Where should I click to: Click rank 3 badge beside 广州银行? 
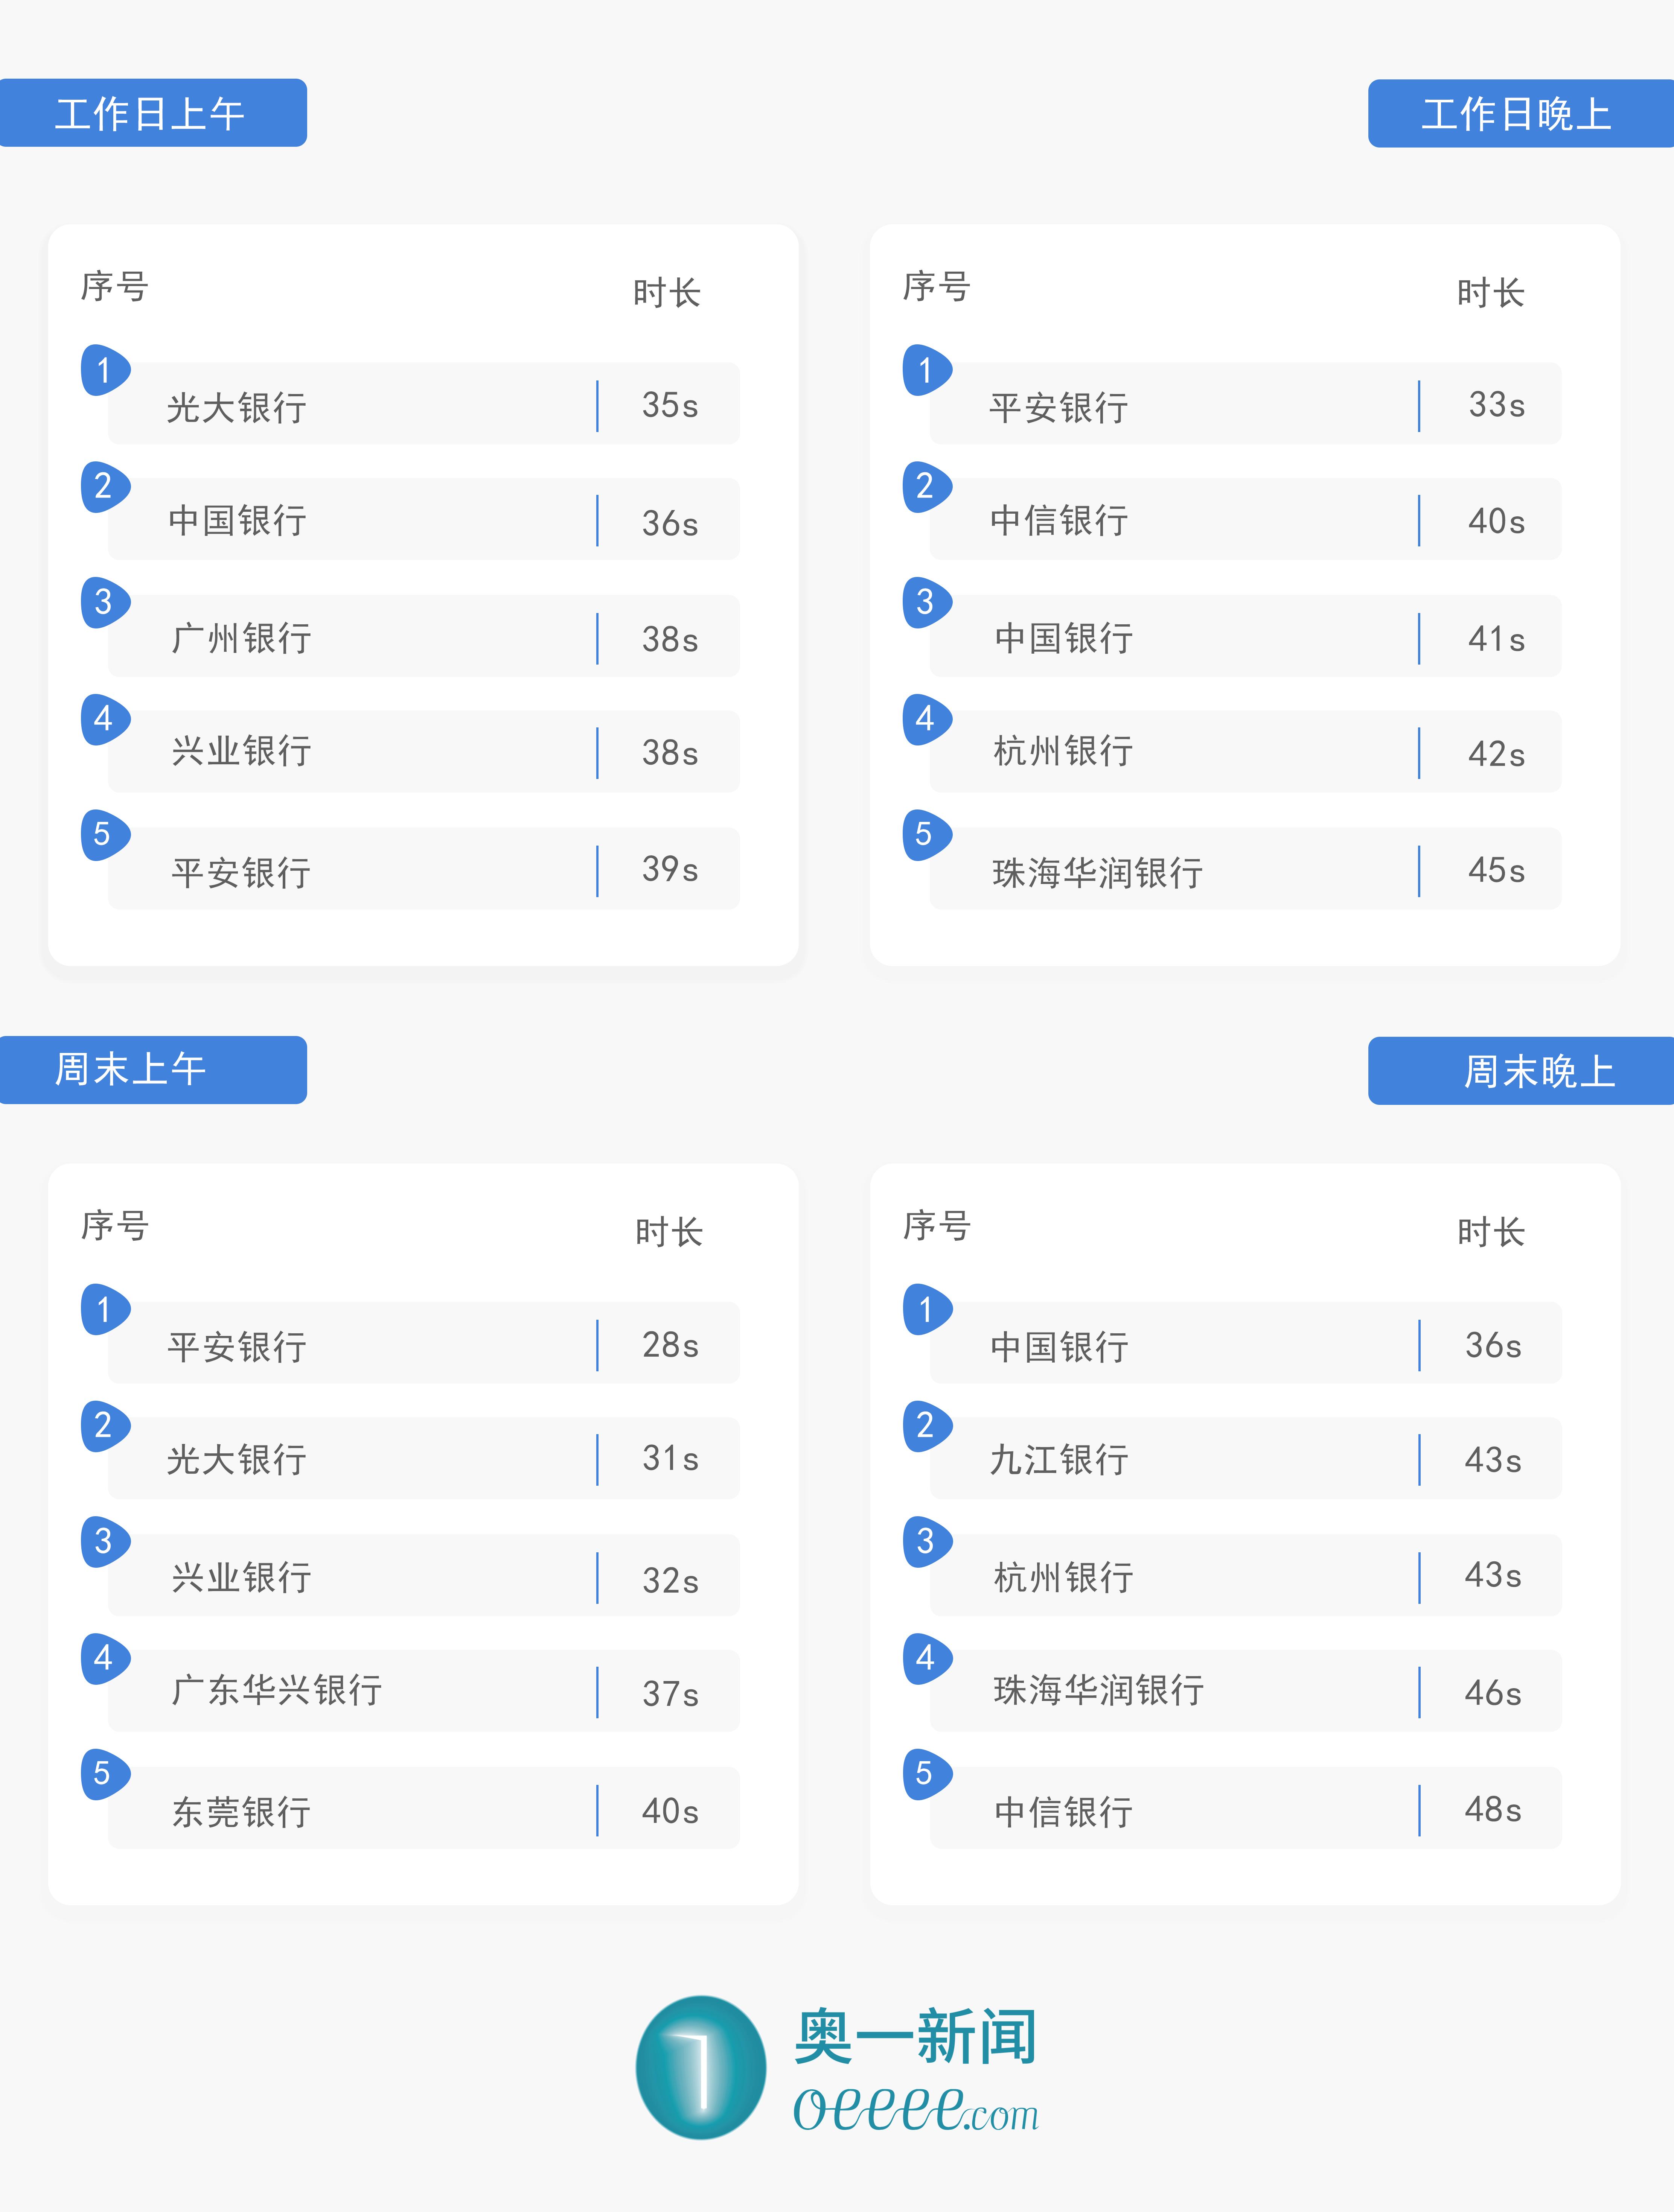(104, 602)
